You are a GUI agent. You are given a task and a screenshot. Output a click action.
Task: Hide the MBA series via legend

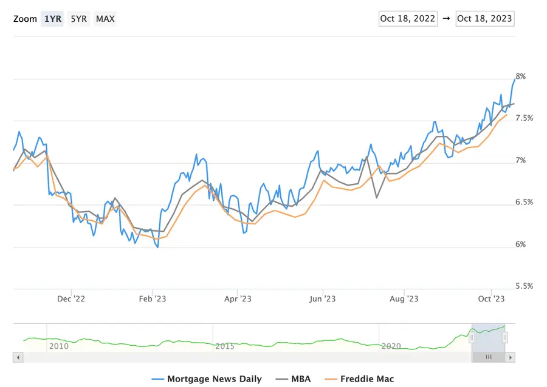[x=300, y=379]
